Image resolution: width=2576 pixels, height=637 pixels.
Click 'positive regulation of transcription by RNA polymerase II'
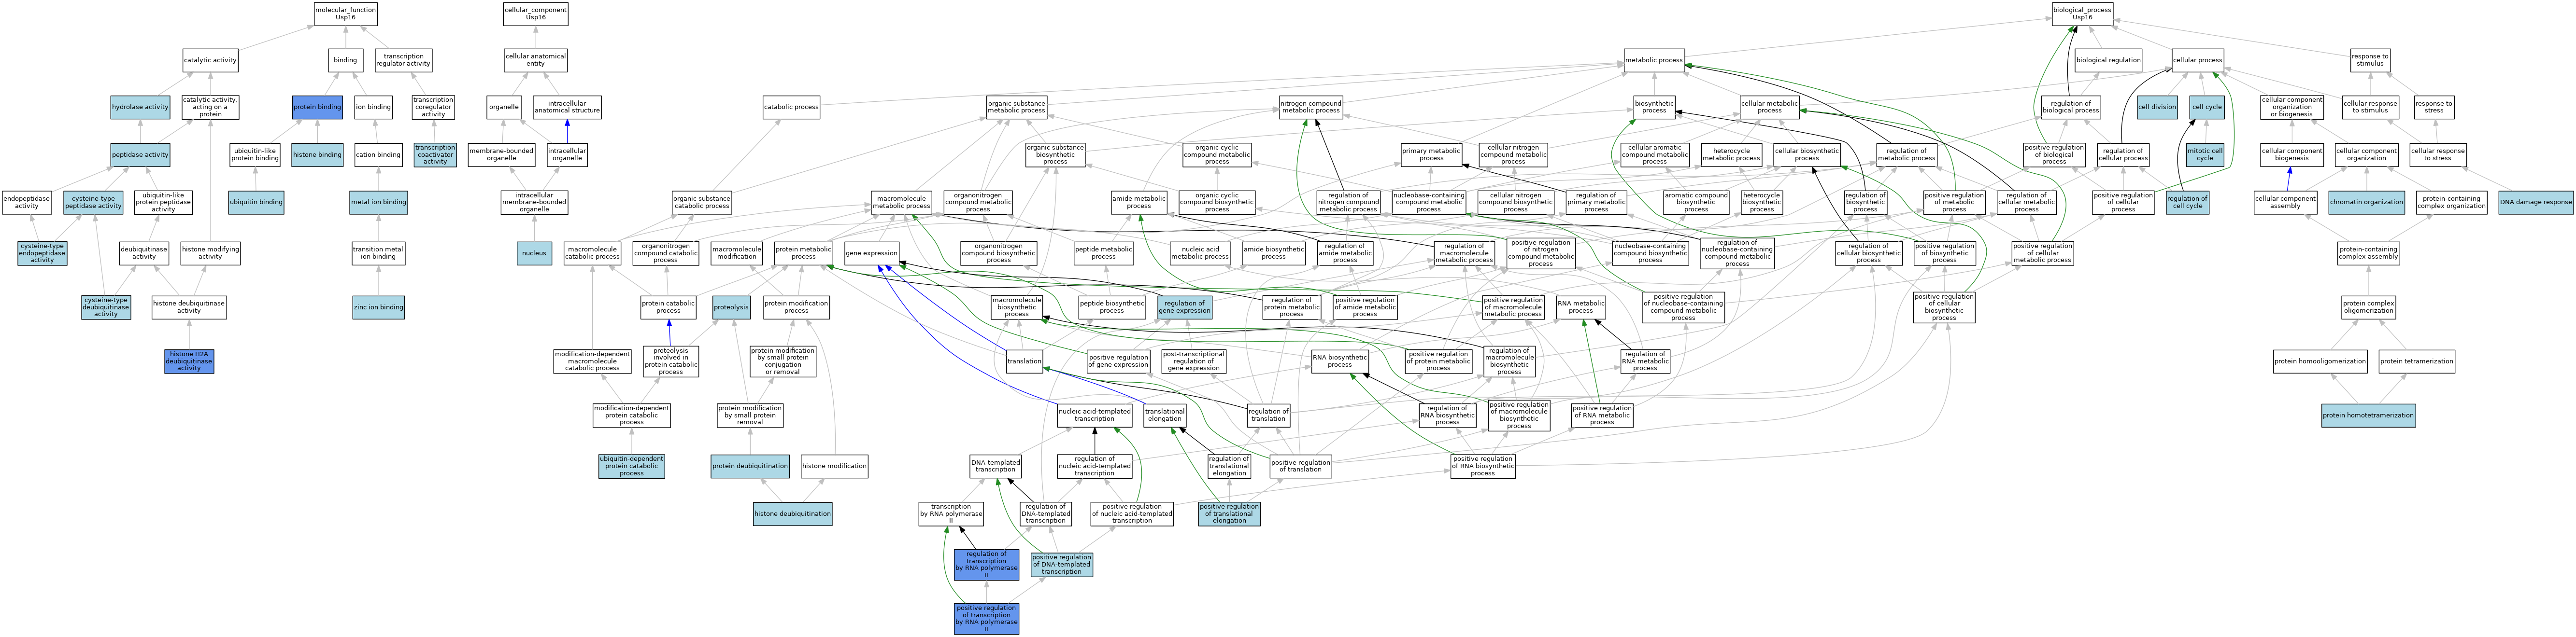[986, 619]
